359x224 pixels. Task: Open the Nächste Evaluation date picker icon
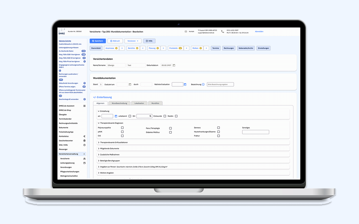click(x=185, y=84)
